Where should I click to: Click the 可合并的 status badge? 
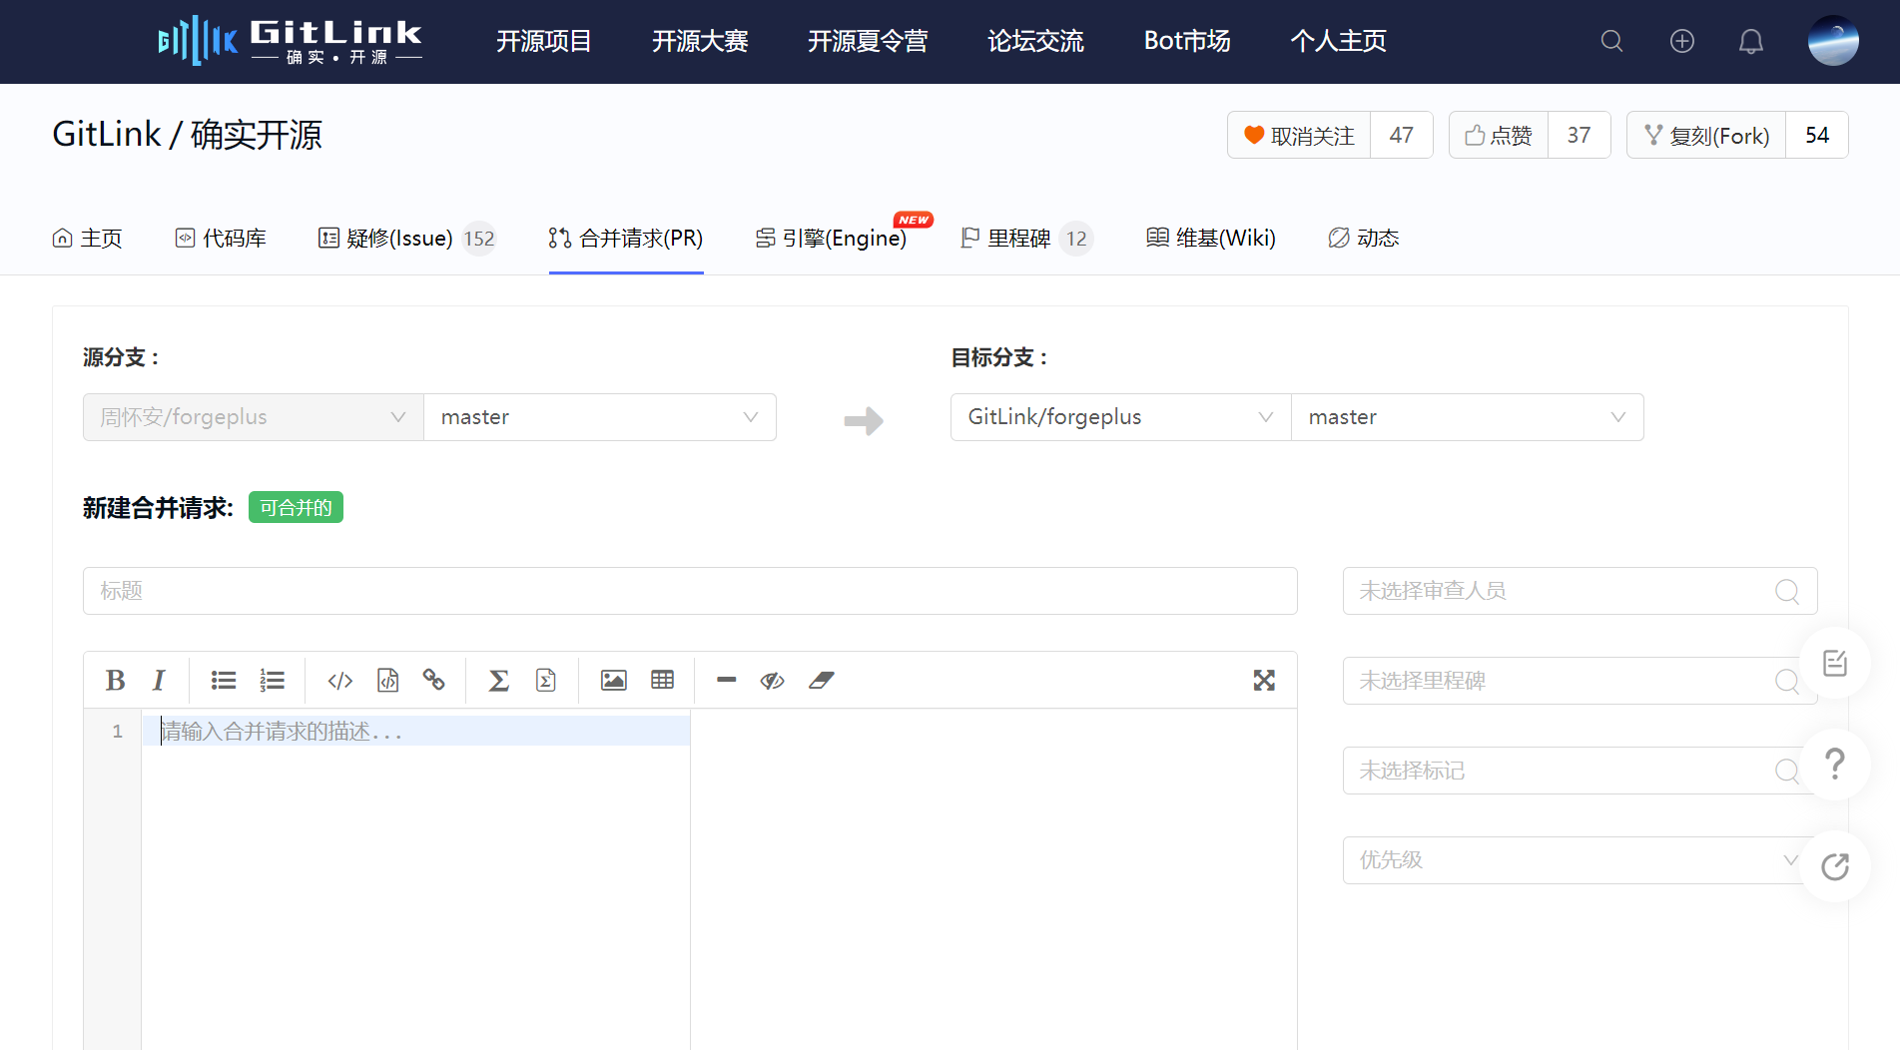296,507
